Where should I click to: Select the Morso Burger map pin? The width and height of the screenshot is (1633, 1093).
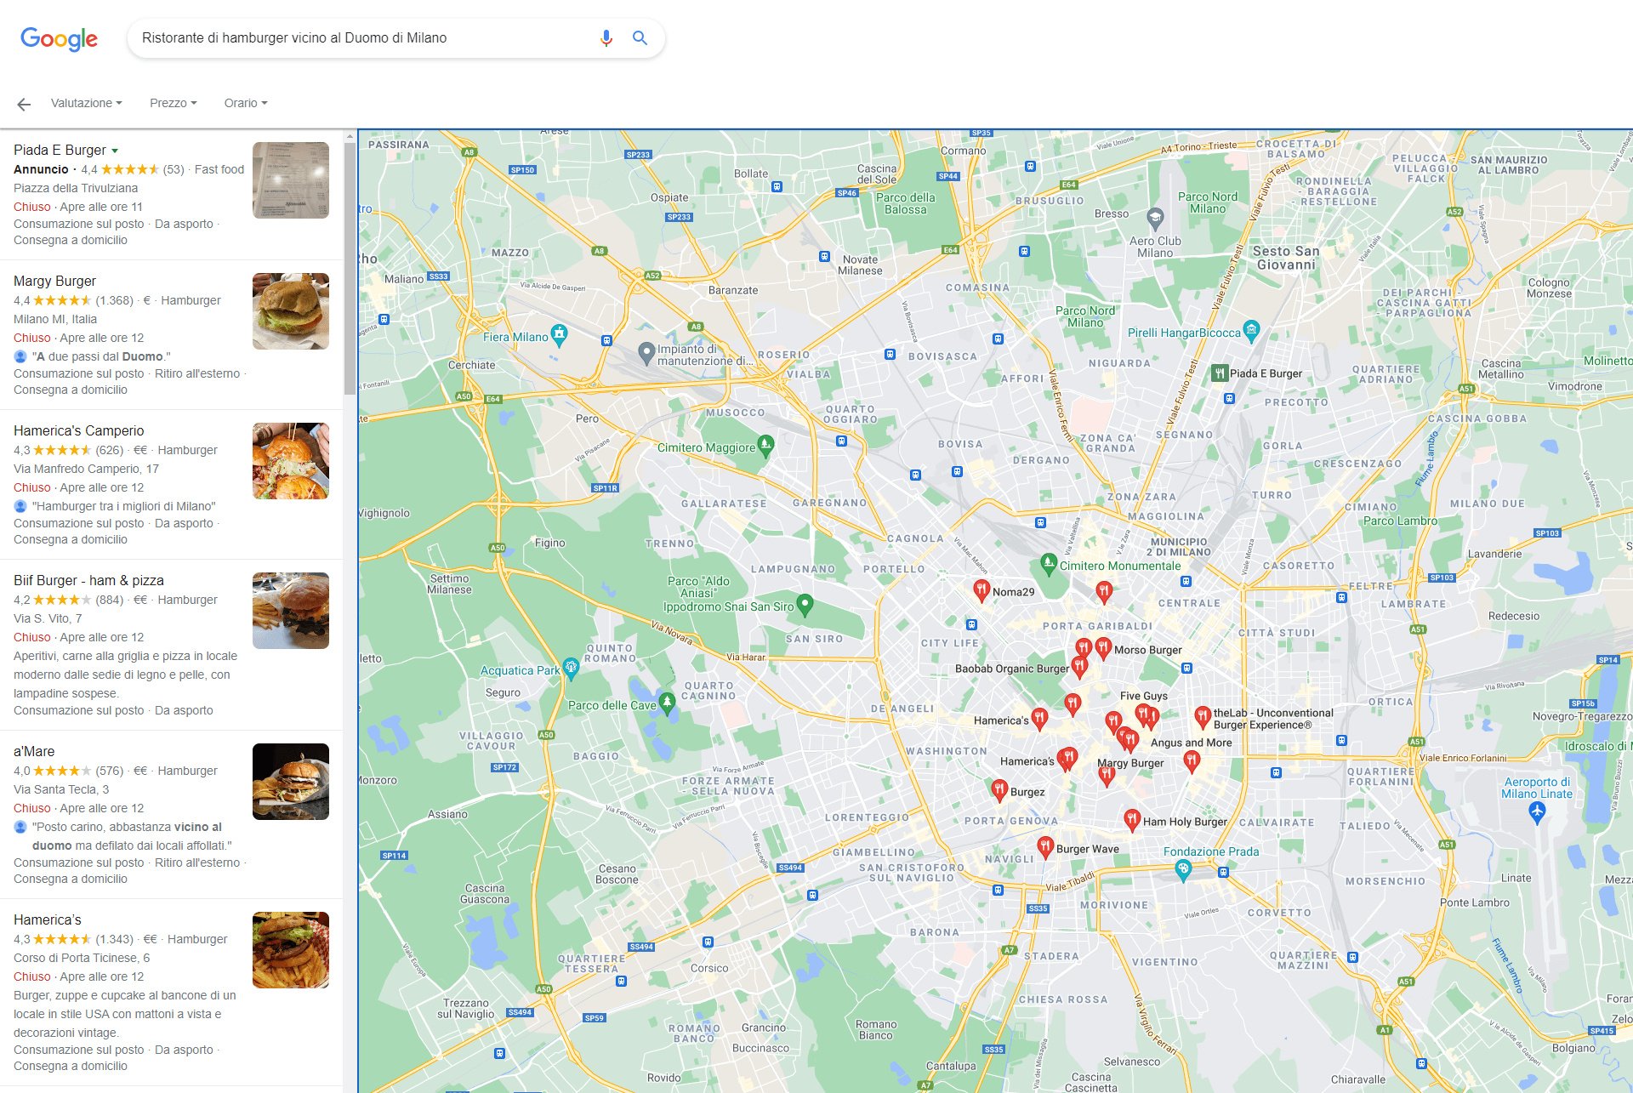[1103, 648]
